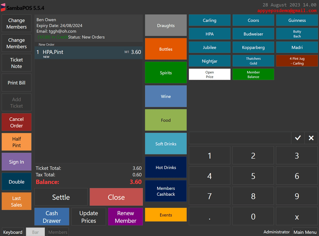The height and width of the screenshot is (236, 319).
Task: Add a Guinness to the order
Action: point(297,20)
